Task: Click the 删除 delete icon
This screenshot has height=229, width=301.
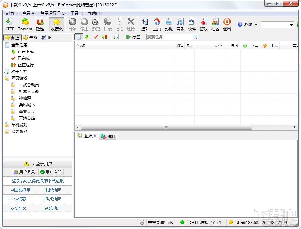Action: click(x=131, y=25)
